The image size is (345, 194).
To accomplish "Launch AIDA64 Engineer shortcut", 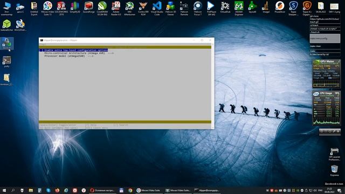I will click(239, 9).
